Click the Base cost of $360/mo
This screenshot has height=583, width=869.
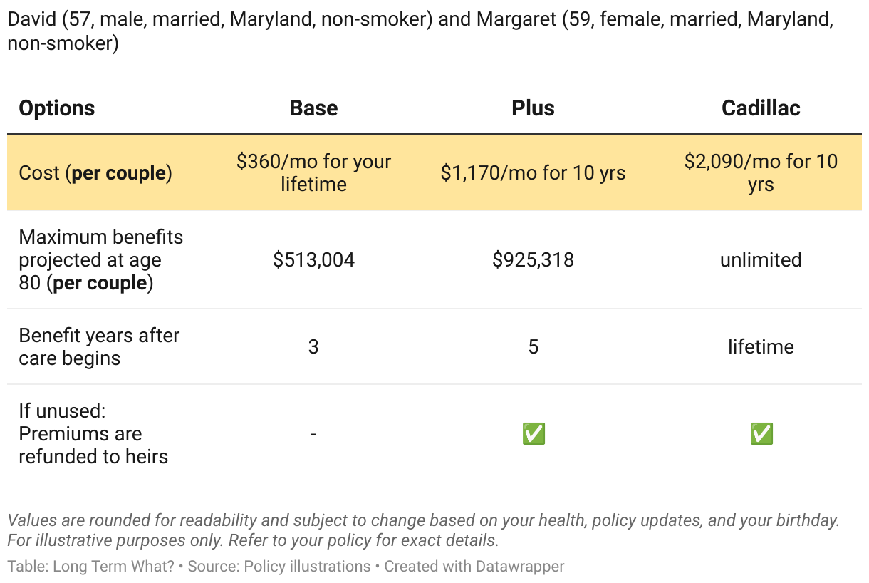click(313, 172)
